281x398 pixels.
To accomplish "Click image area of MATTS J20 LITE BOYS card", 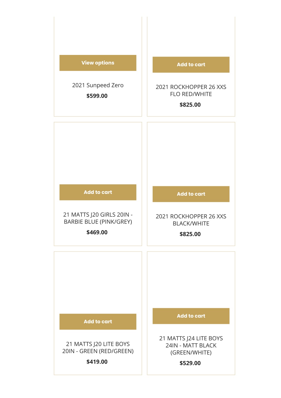I will pos(98,283).
